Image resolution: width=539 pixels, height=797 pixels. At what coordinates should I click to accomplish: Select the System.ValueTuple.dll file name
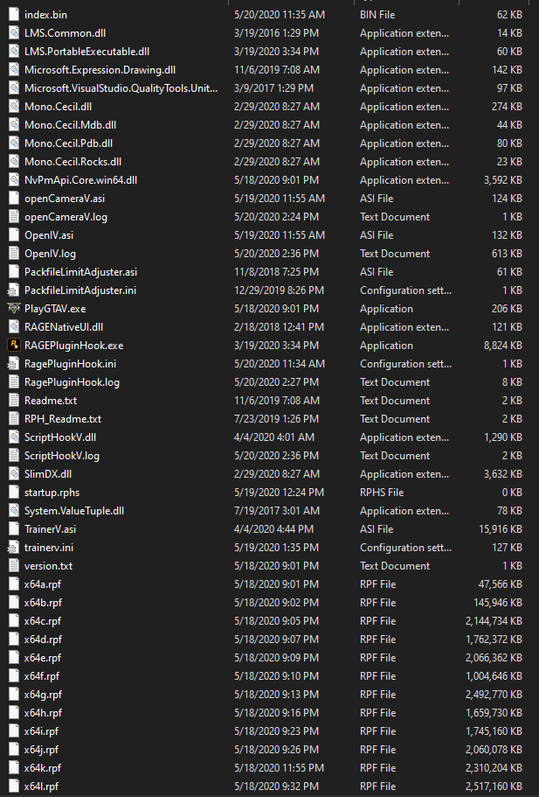click(74, 510)
